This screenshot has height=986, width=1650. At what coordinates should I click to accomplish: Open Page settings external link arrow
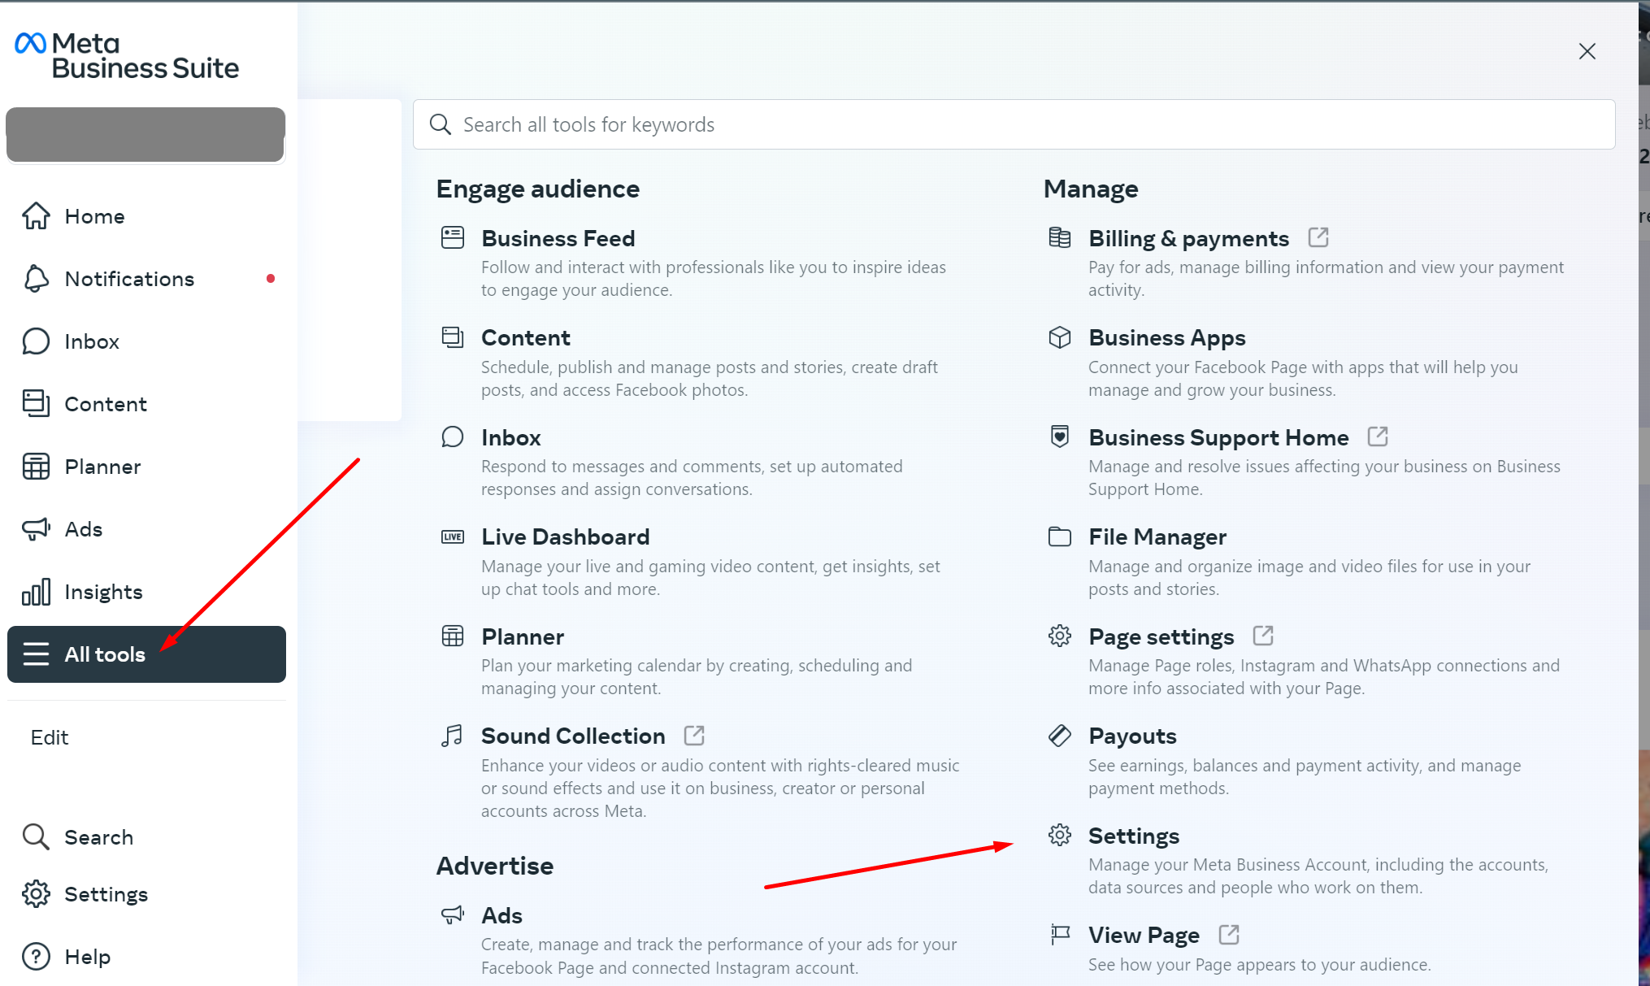[1263, 636]
